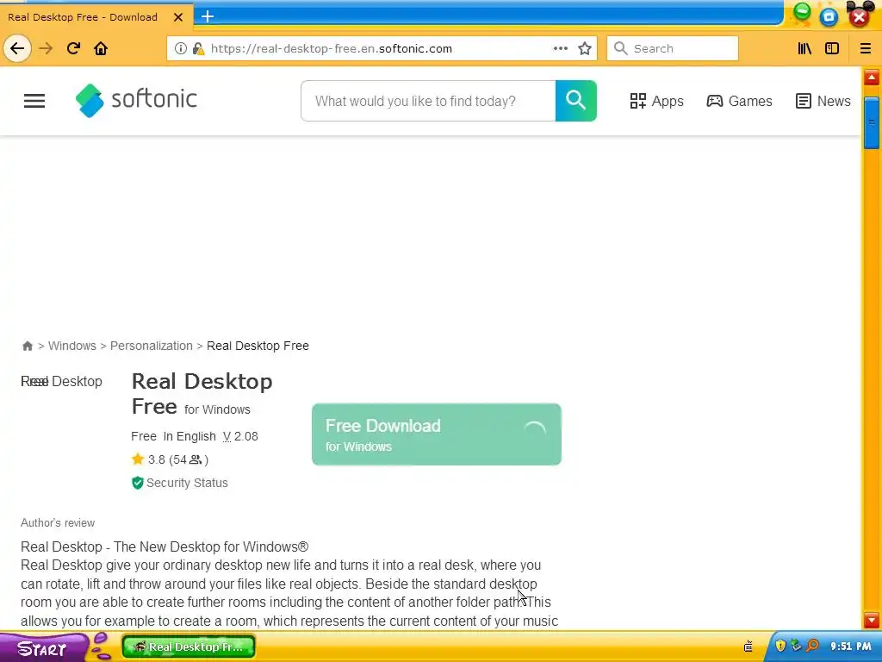The image size is (882, 662).
Task: Click the blue vertical scrollbar thumb
Action: pyautogui.click(x=872, y=122)
